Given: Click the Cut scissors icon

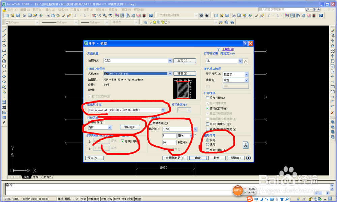Looking at the screenshot, I should (x=48, y=16).
